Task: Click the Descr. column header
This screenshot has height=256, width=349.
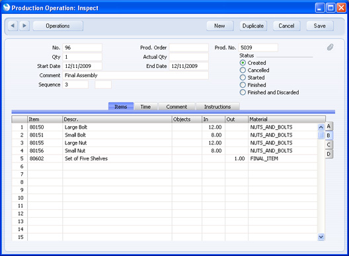Action: [117, 119]
